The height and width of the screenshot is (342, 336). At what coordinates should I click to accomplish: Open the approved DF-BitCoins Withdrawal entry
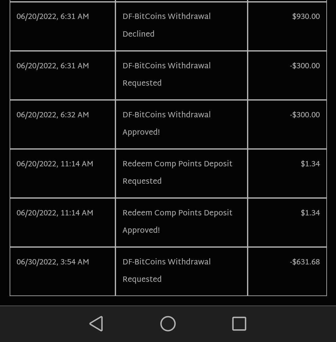(x=167, y=124)
